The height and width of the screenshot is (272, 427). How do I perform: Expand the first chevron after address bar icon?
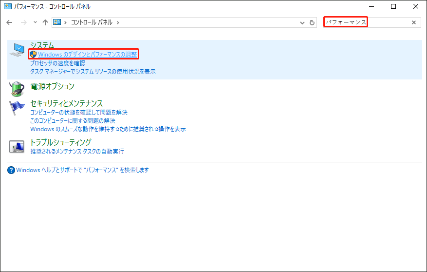(65, 22)
